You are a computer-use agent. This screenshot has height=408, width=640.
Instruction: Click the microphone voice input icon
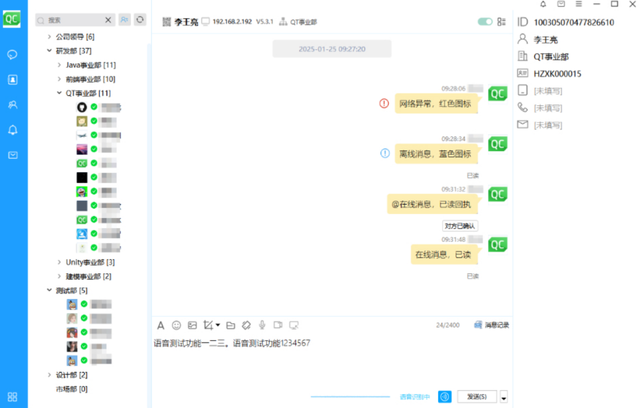click(x=262, y=325)
